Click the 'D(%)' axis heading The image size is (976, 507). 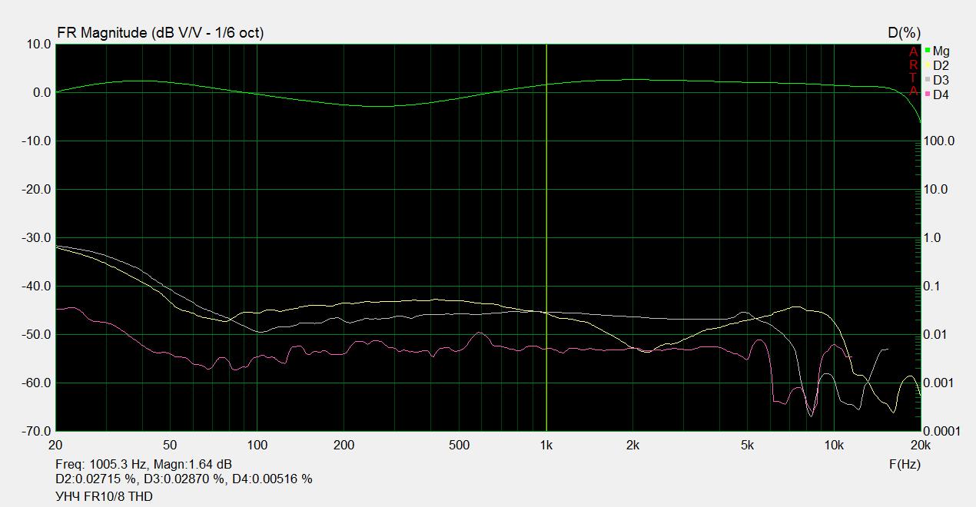coord(904,33)
